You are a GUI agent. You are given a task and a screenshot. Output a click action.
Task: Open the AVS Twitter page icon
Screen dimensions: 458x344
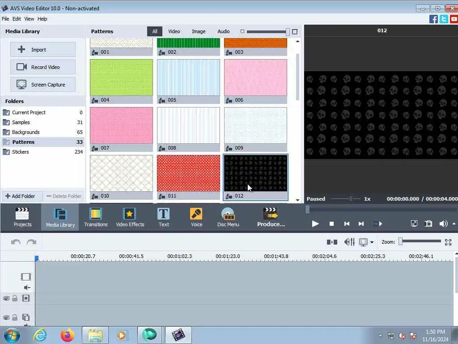[444, 19]
